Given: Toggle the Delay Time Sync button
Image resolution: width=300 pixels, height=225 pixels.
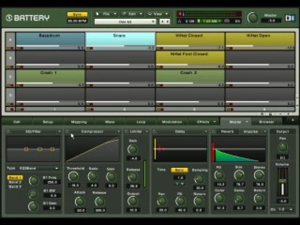Looking at the screenshot, I should pos(179,170).
